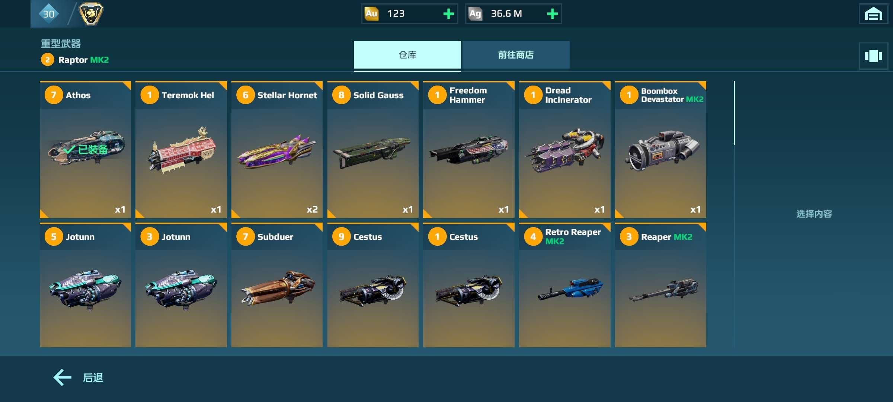Viewport: 893px width, 402px height.
Task: Choose the Teremok Hel weapon
Action: click(181, 150)
